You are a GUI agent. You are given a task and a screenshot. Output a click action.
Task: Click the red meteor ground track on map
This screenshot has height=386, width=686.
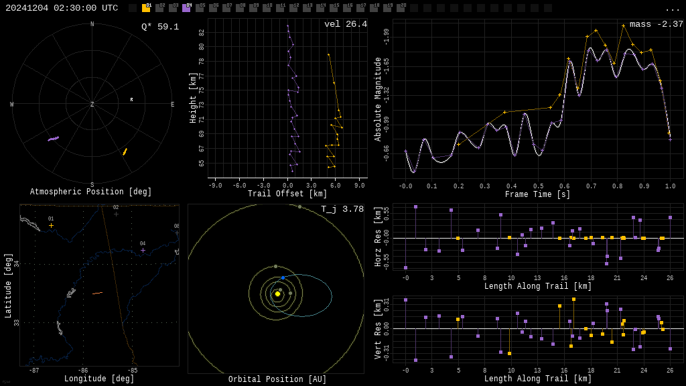point(97,293)
